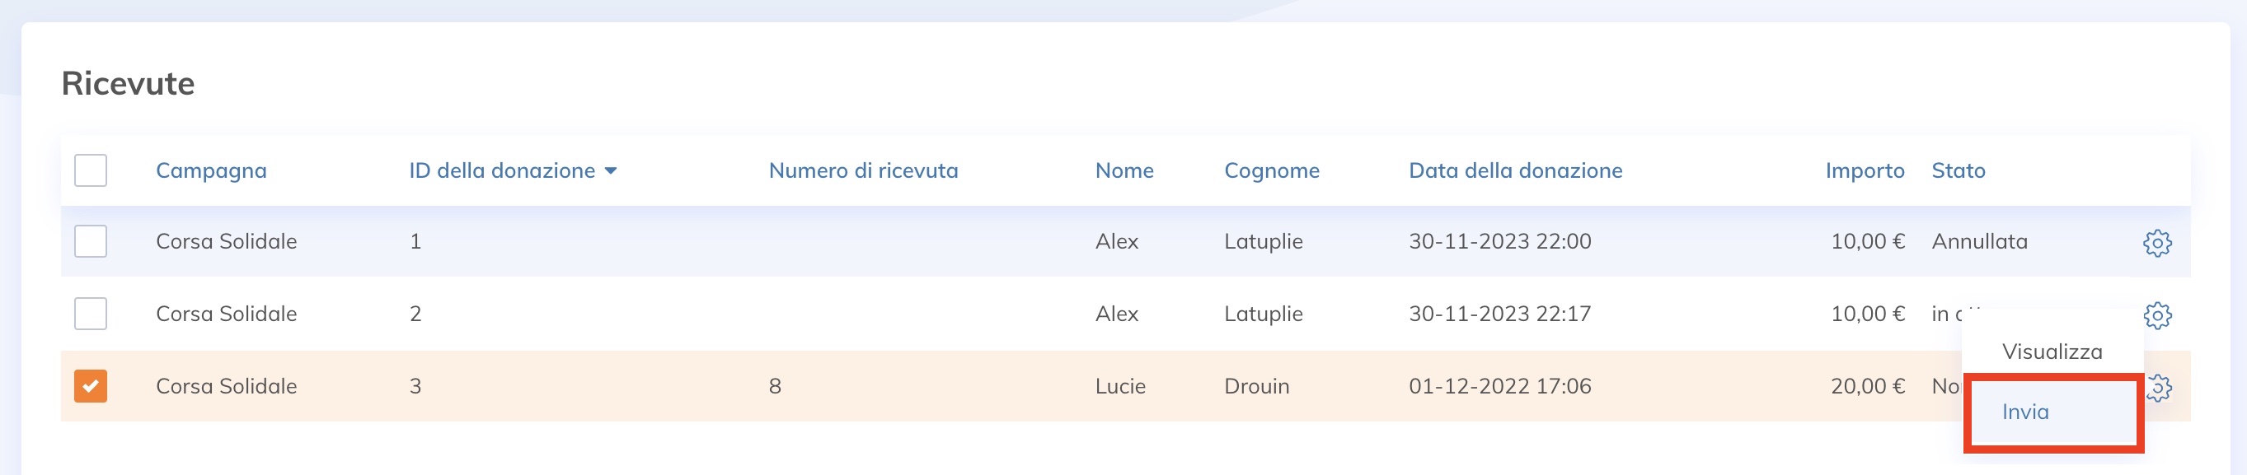The image size is (2247, 475).
Task: Click the Nome column header
Action: [1124, 171]
